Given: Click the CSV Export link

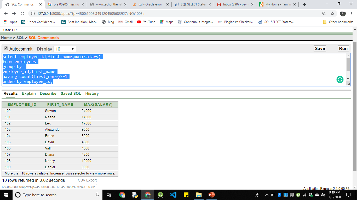Looking at the screenshot, I should [87, 180].
